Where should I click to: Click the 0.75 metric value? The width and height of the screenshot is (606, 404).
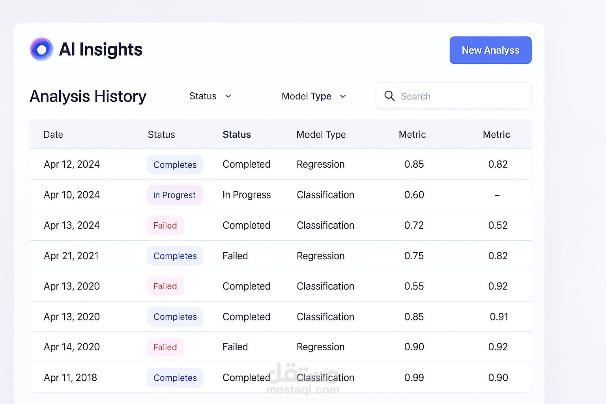[x=414, y=256]
